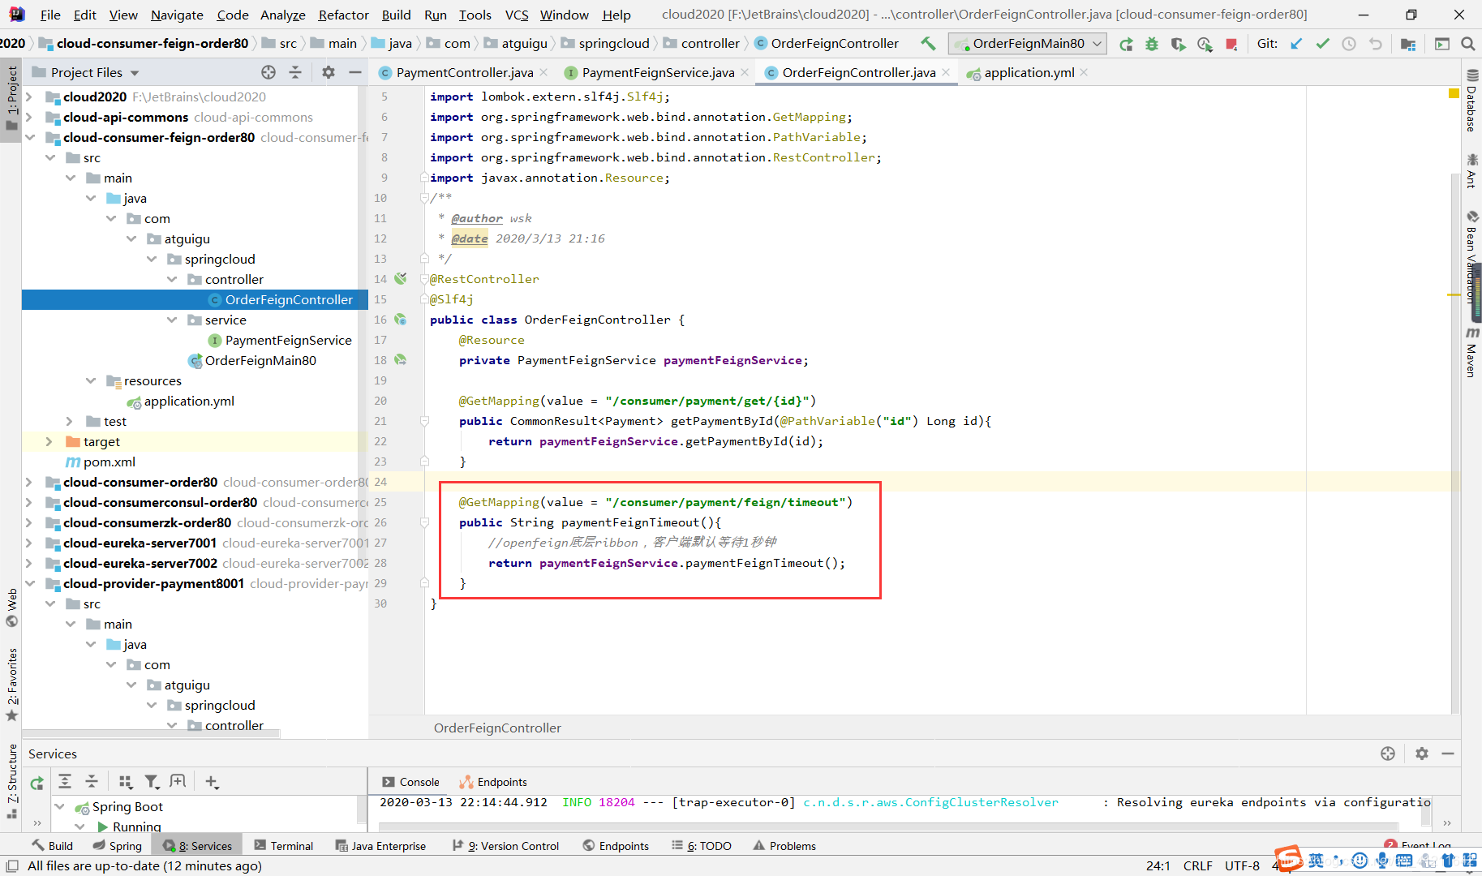Click the Group By icon in Services

click(126, 781)
